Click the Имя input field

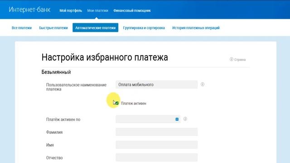pos(156,144)
